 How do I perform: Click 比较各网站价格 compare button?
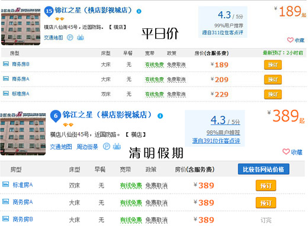[264, 169]
